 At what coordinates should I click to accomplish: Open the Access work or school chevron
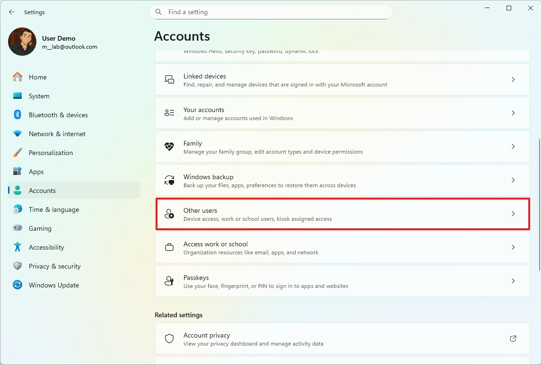tap(513, 247)
